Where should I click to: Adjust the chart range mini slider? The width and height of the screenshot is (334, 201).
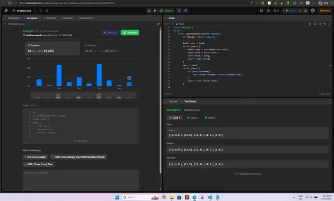83,95
